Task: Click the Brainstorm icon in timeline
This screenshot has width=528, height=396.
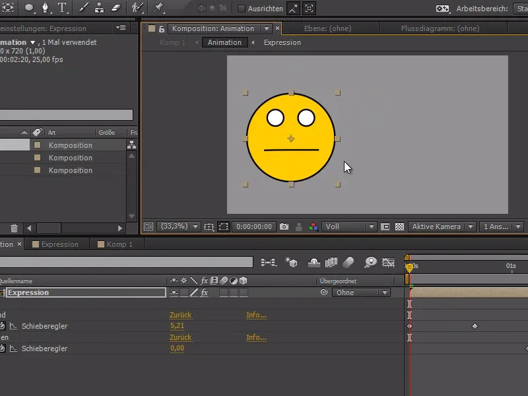Action: click(370, 262)
